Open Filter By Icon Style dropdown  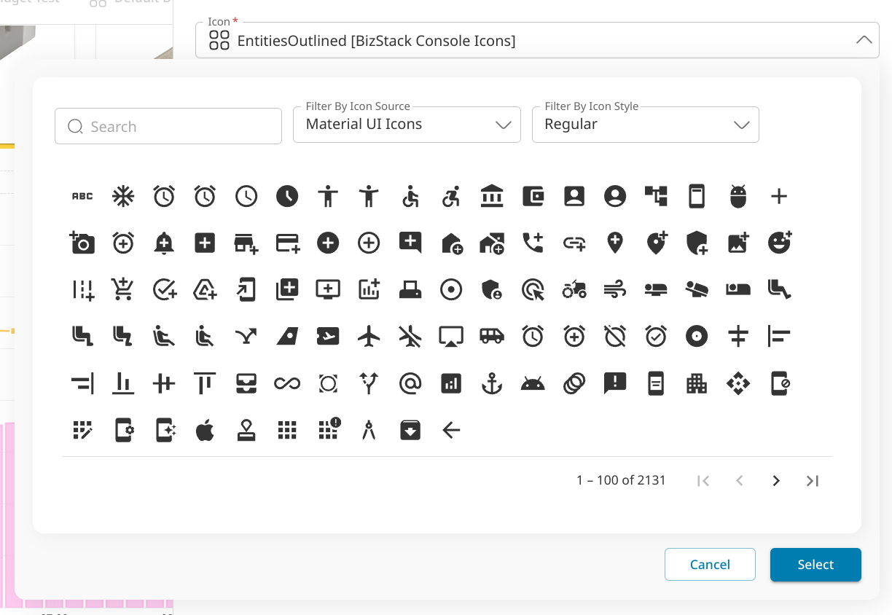point(645,125)
